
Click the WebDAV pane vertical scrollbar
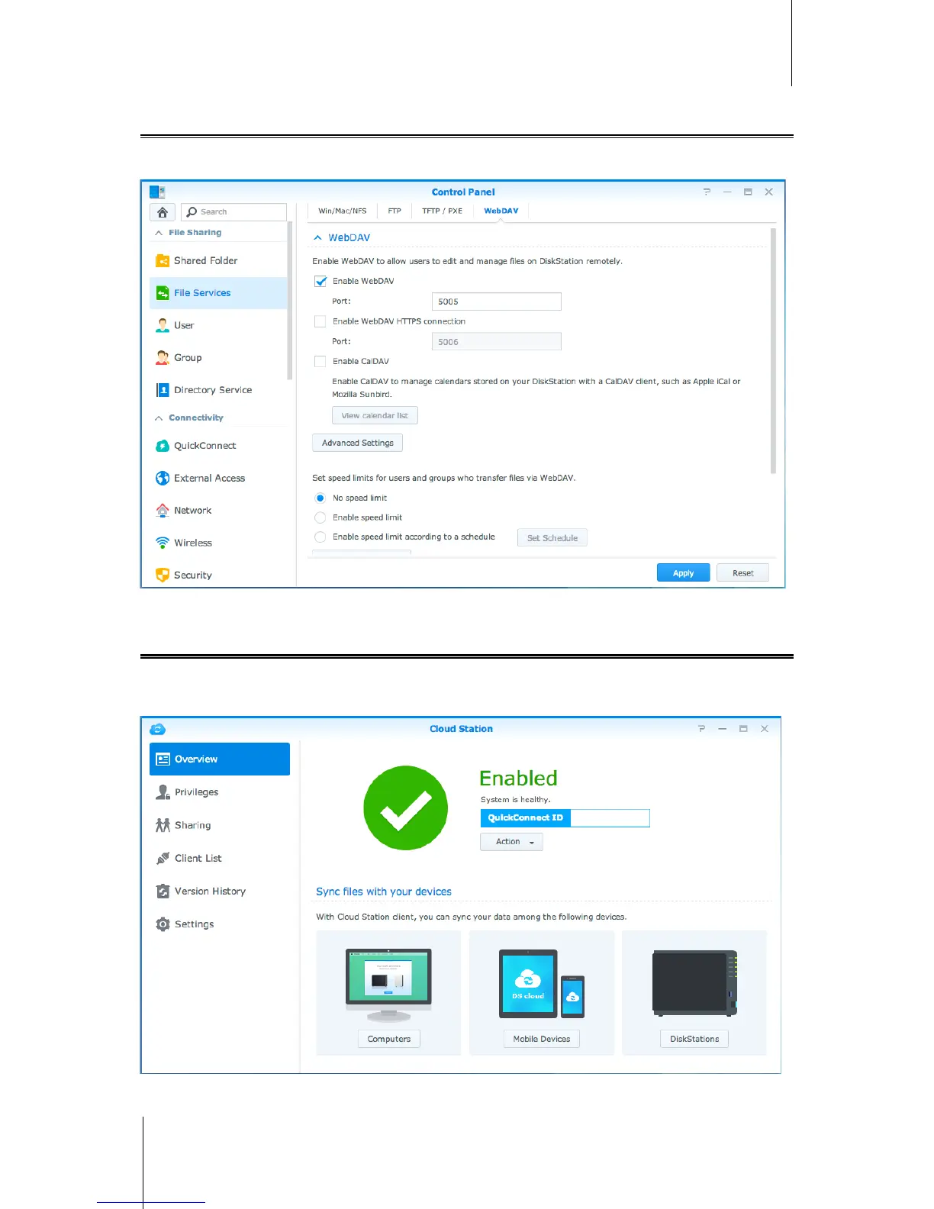(x=773, y=351)
